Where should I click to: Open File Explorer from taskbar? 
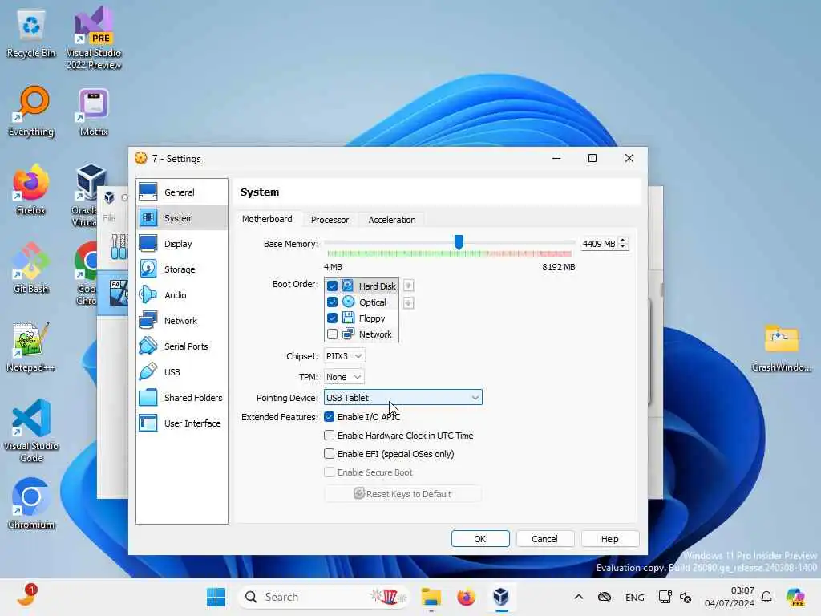click(x=431, y=597)
